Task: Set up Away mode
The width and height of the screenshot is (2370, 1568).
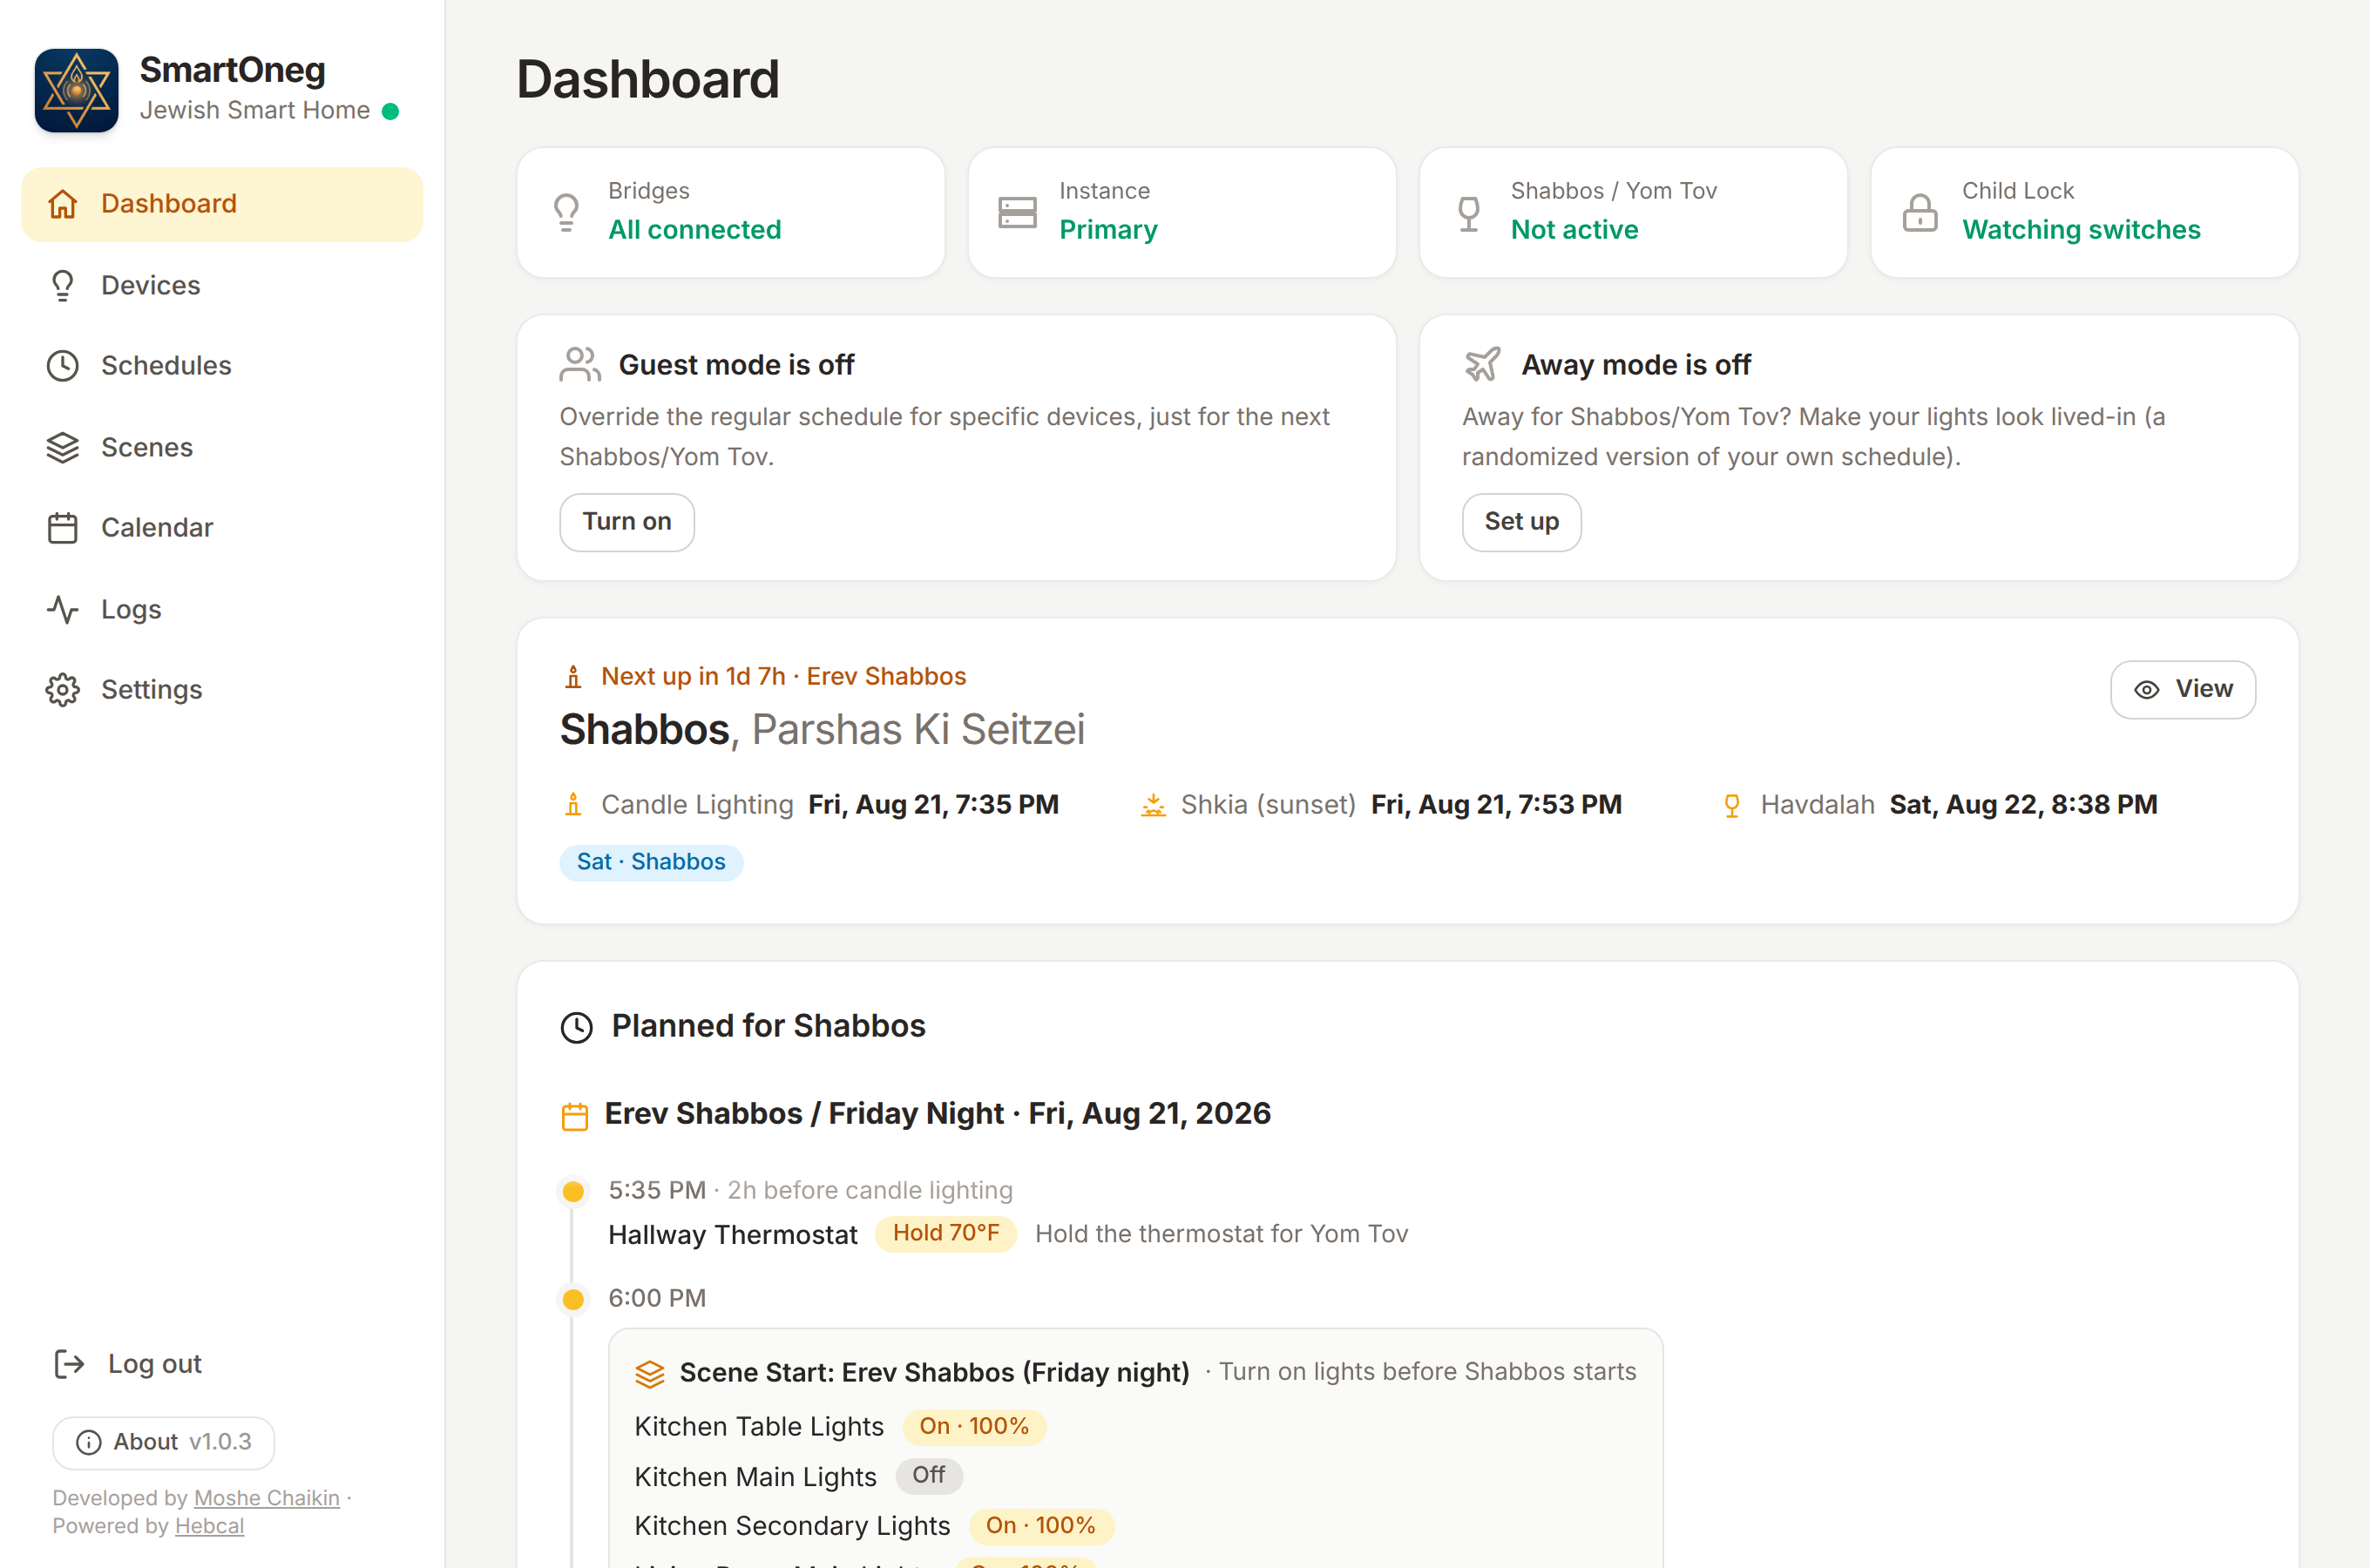Action: pos(1522,522)
